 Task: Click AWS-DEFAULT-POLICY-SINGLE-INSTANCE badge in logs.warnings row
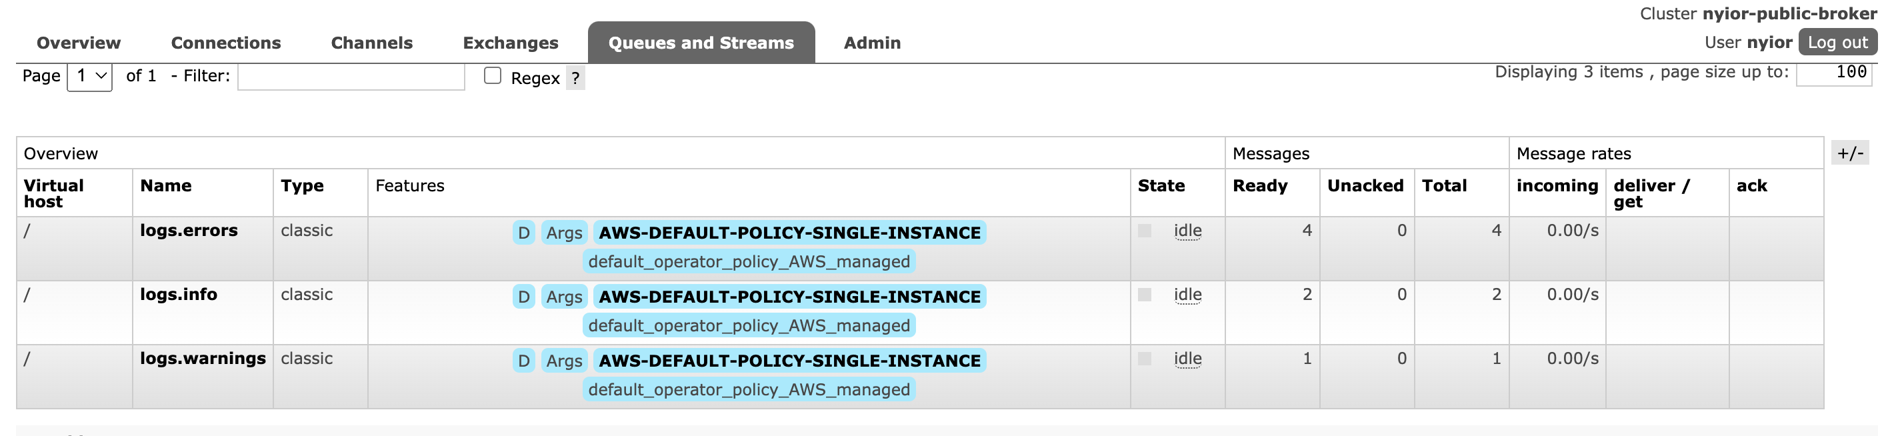coord(789,361)
